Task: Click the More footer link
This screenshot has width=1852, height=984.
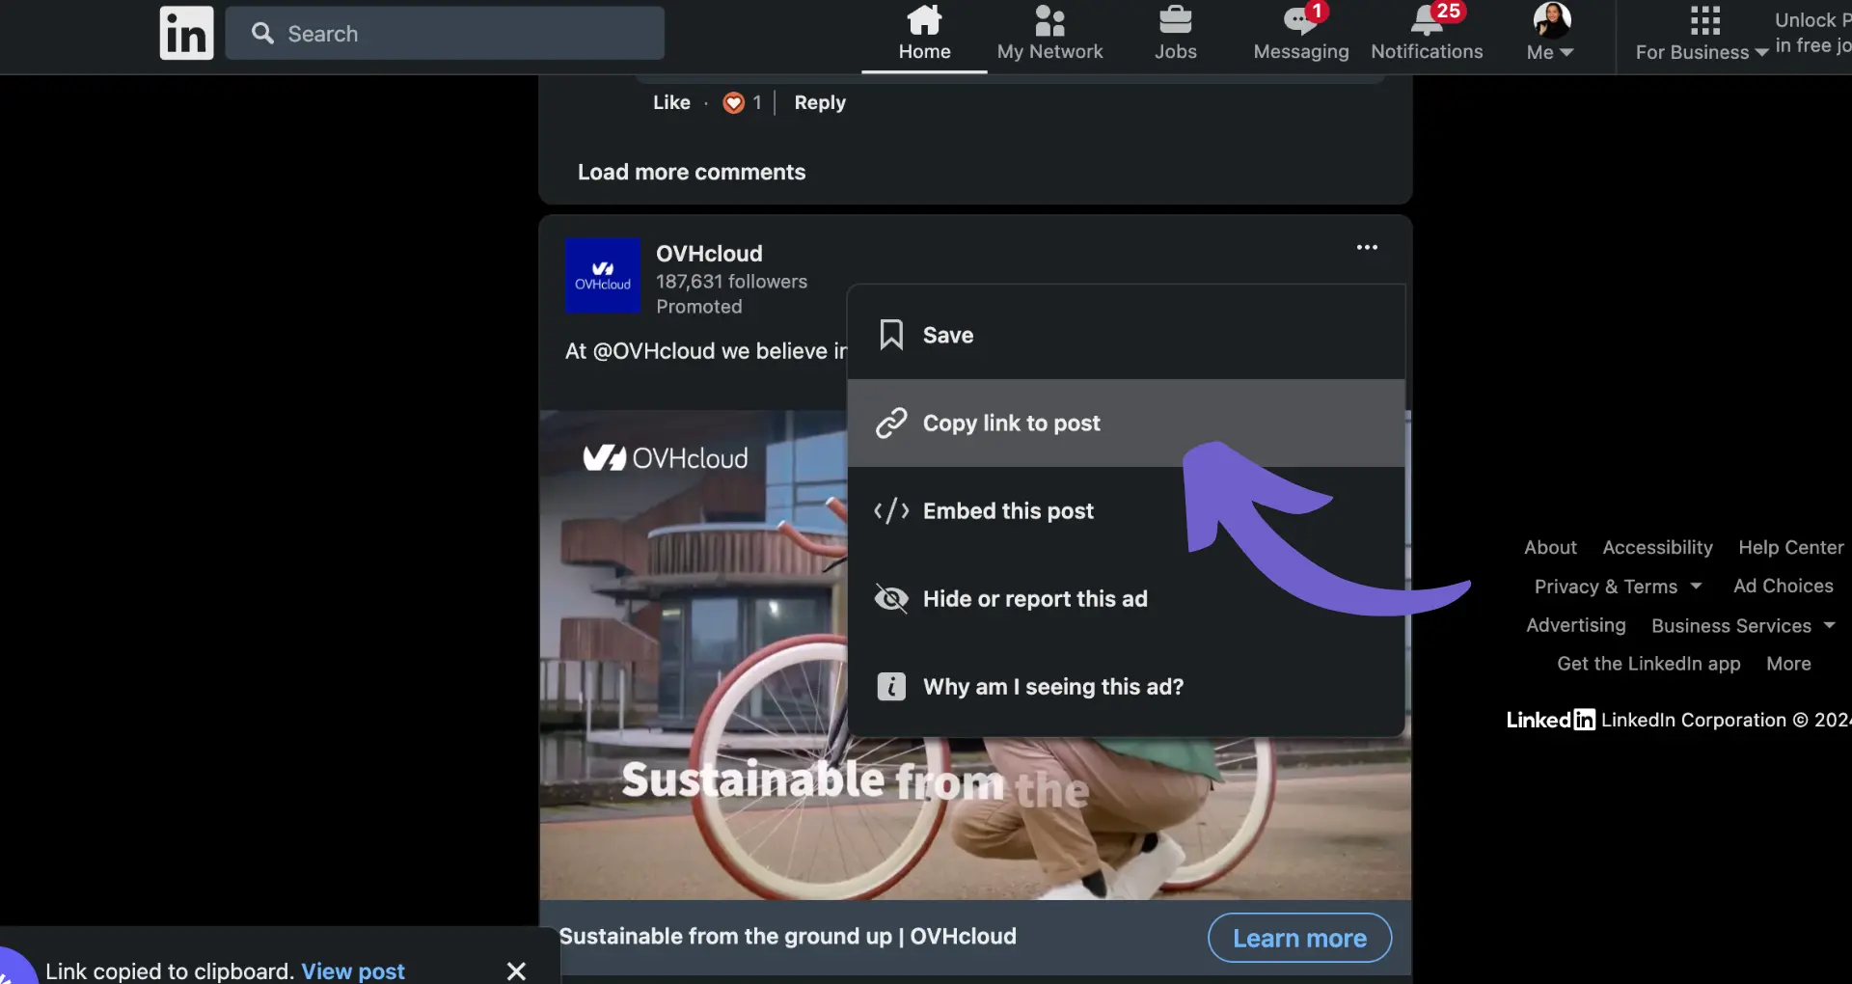Action: [x=1788, y=664]
